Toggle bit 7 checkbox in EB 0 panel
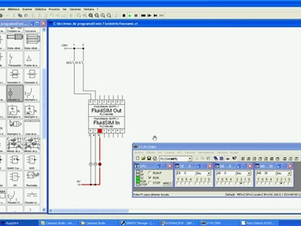Viewport: 301px width, 226px height. click(178, 183)
